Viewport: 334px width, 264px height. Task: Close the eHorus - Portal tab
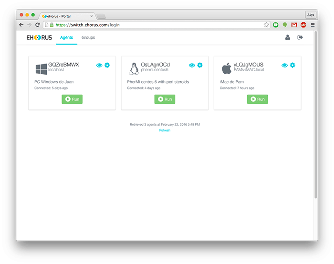pyautogui.click(x=92, y=16)
